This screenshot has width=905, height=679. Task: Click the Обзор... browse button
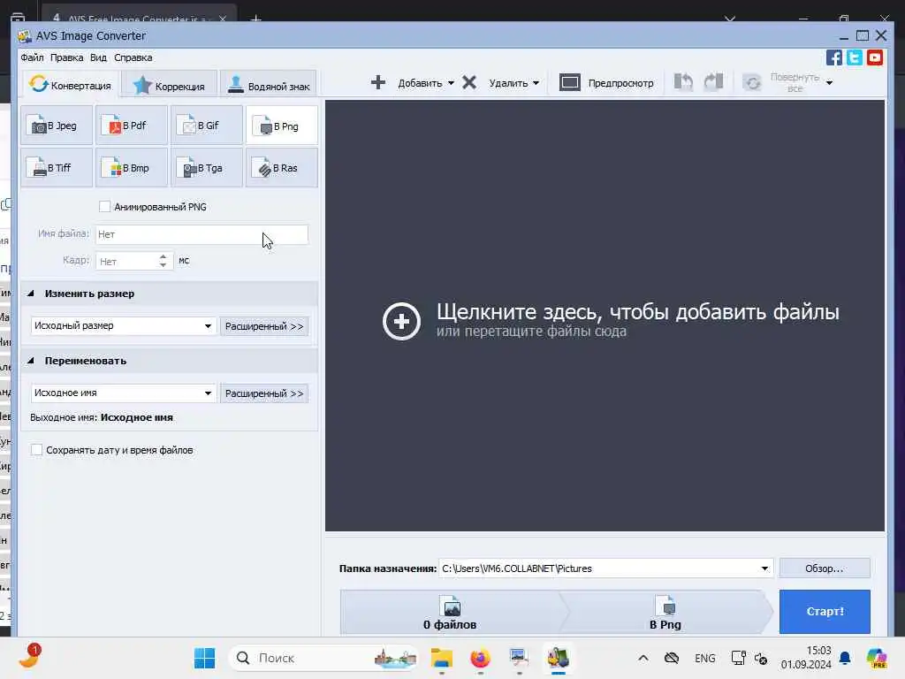(x=825, y=568)
